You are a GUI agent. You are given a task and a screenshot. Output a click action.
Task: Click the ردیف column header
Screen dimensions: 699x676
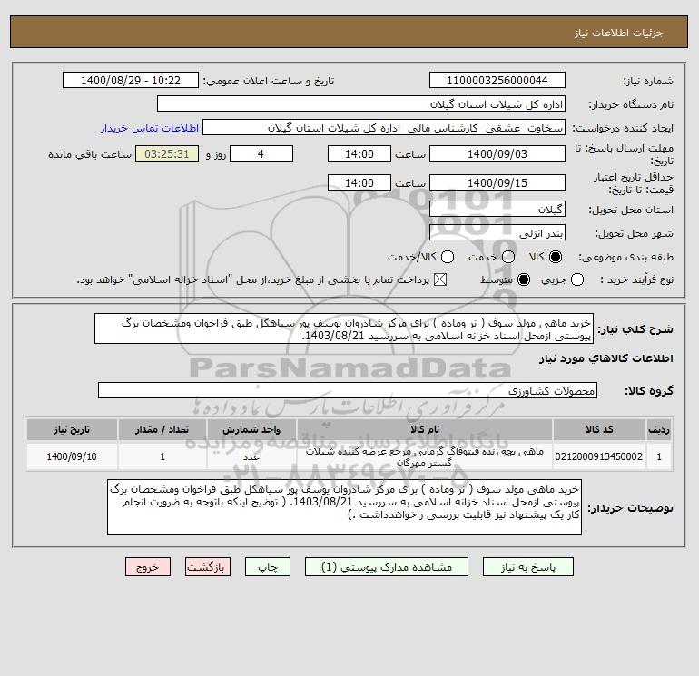click(659, 429)
